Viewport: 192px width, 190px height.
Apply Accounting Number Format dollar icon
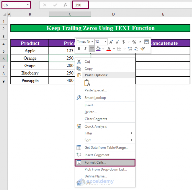(x=123, y=42)
